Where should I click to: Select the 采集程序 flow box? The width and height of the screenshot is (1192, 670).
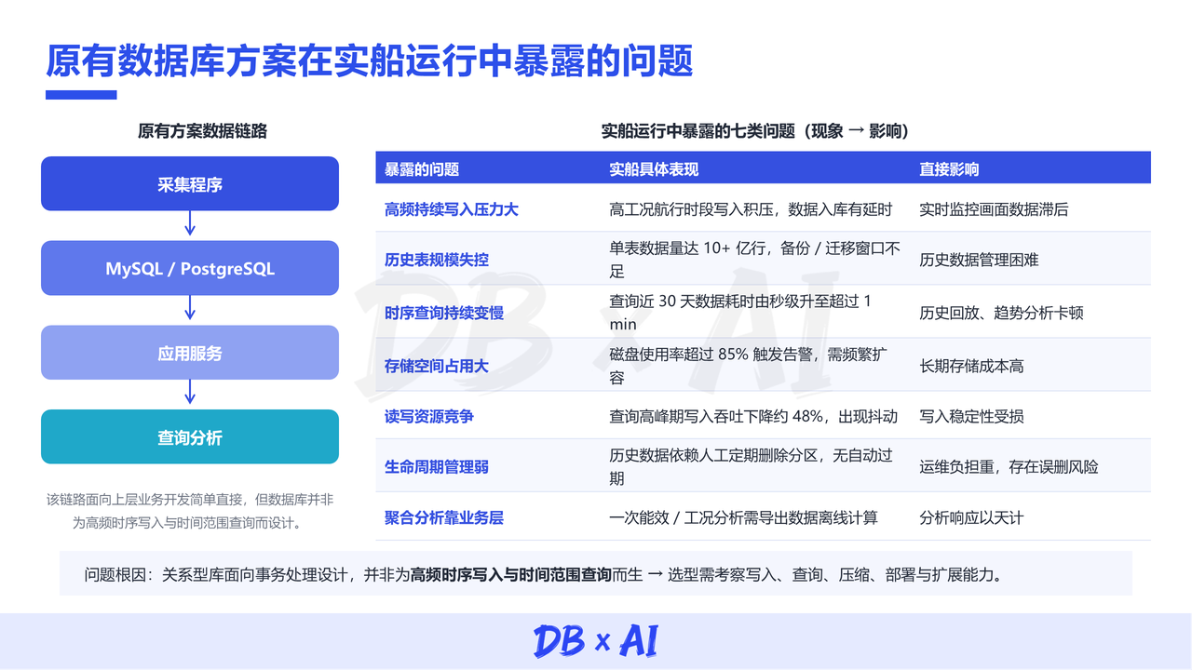[190, 183]
